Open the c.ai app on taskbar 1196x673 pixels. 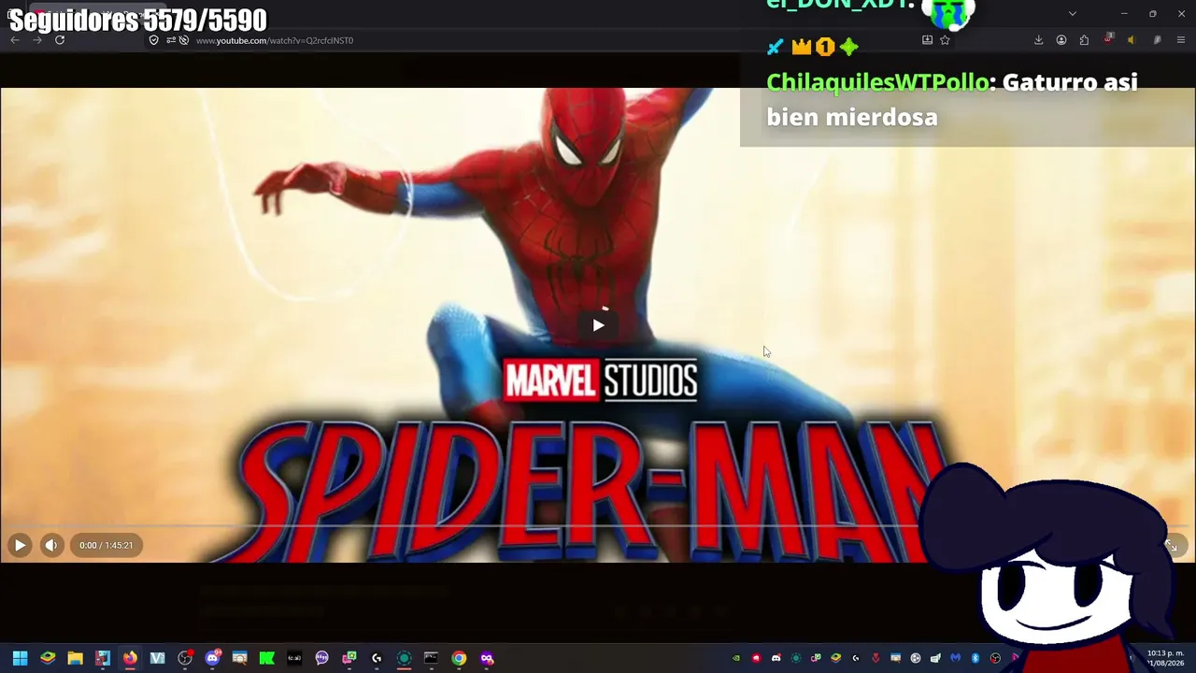(294, 658)
